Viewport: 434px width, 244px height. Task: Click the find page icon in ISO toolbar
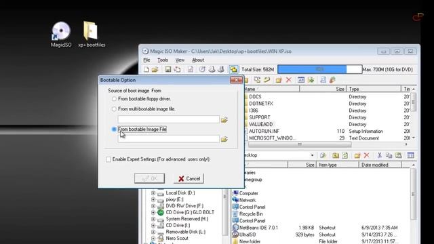[x=323, y=80]
